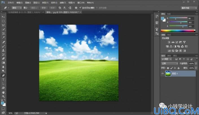Screen dimensions: 199x115
Task: Add Levels adjustment
Action: click(x=173, y=42)
